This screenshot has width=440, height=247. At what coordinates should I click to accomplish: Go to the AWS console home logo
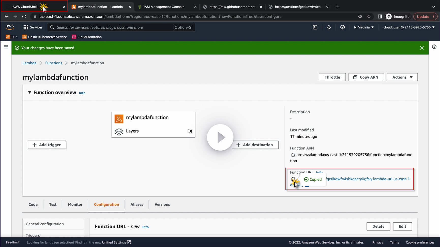(10, 27)
